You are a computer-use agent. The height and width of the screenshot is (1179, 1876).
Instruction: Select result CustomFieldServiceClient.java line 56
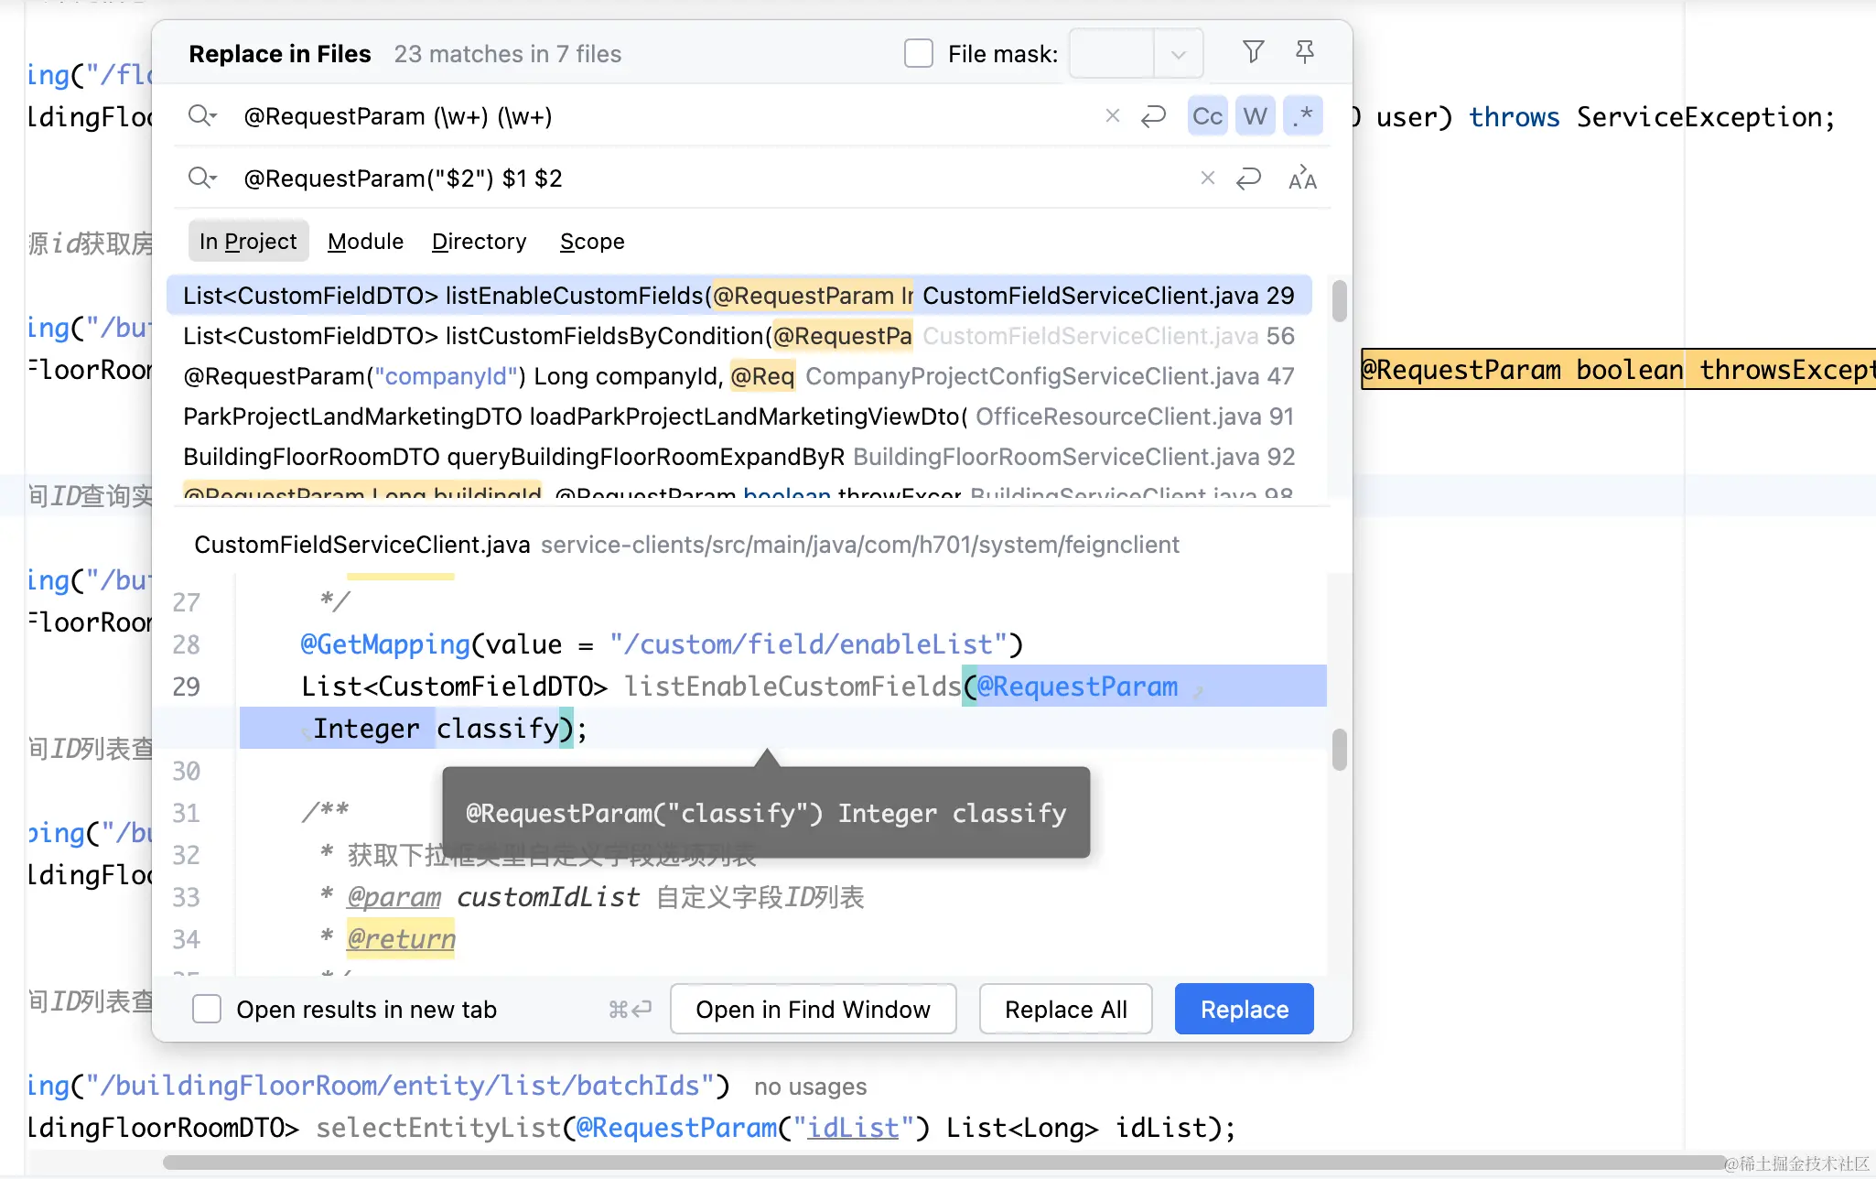pyautogui.click(x=739, y=336)
